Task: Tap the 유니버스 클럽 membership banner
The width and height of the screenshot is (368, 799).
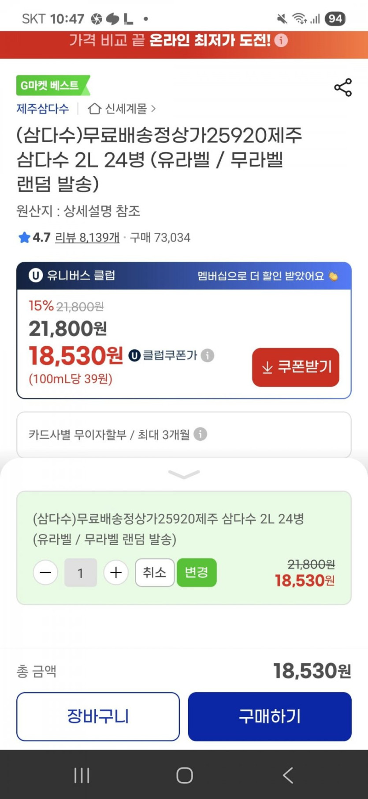Action: (x=184, y=276)
